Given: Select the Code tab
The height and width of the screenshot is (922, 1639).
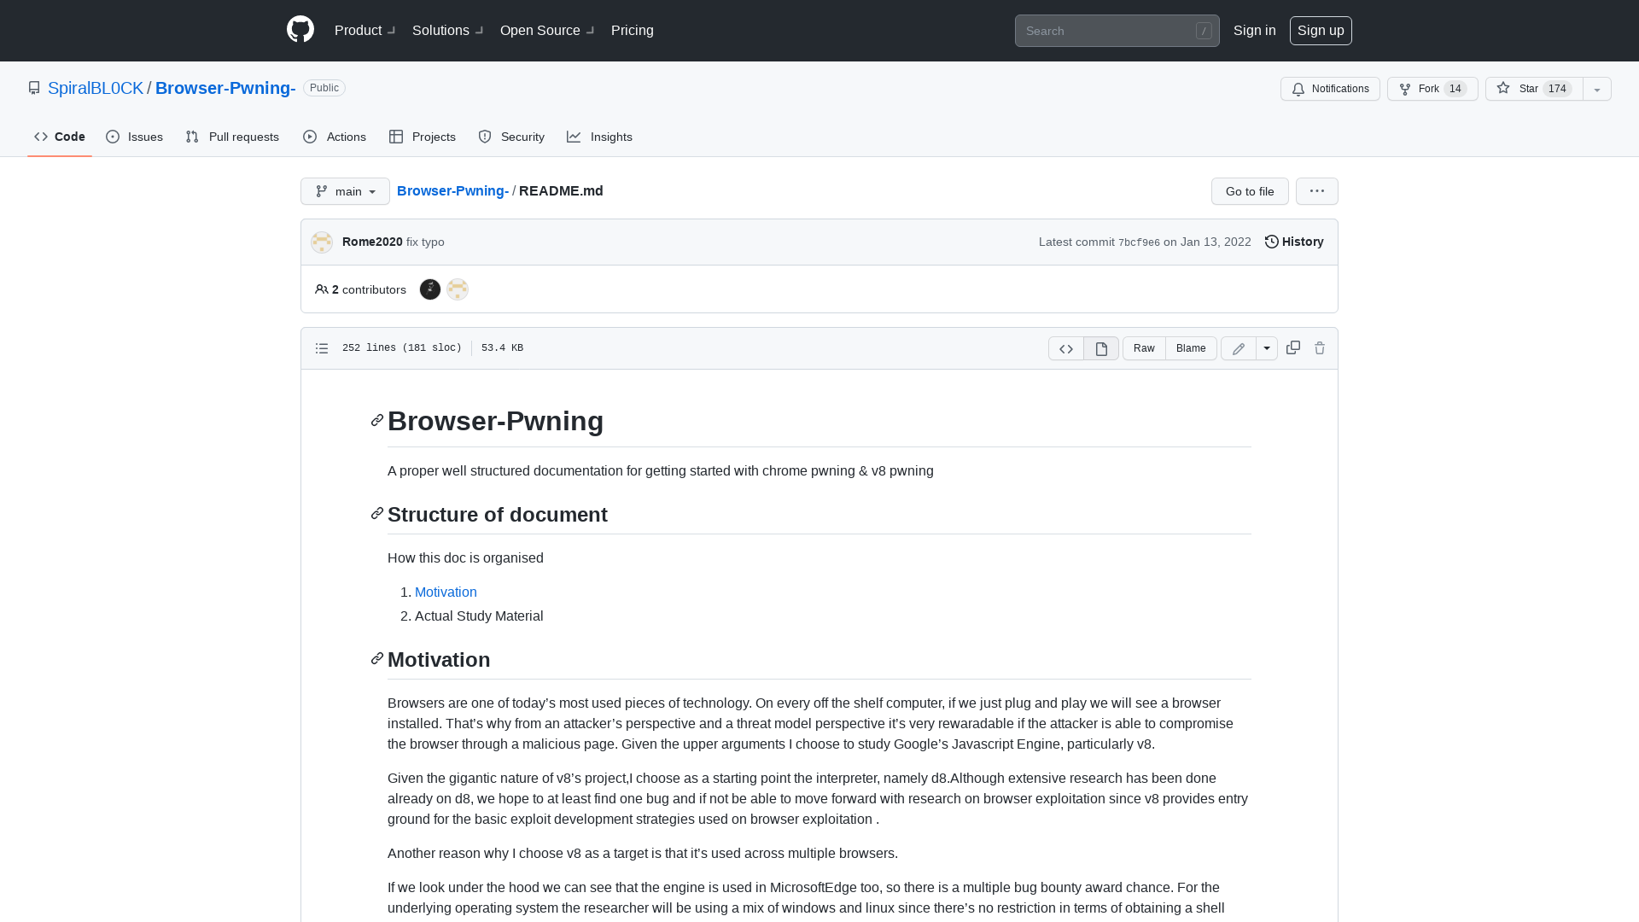Looking at the screenshot, I should pyautogui.click(x=60, y=137).
